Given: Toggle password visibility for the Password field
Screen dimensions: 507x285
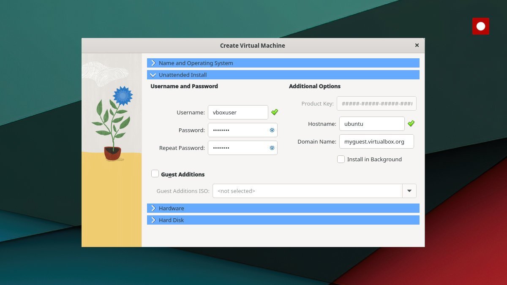Looking at the screenshot, I should point(272,130).
